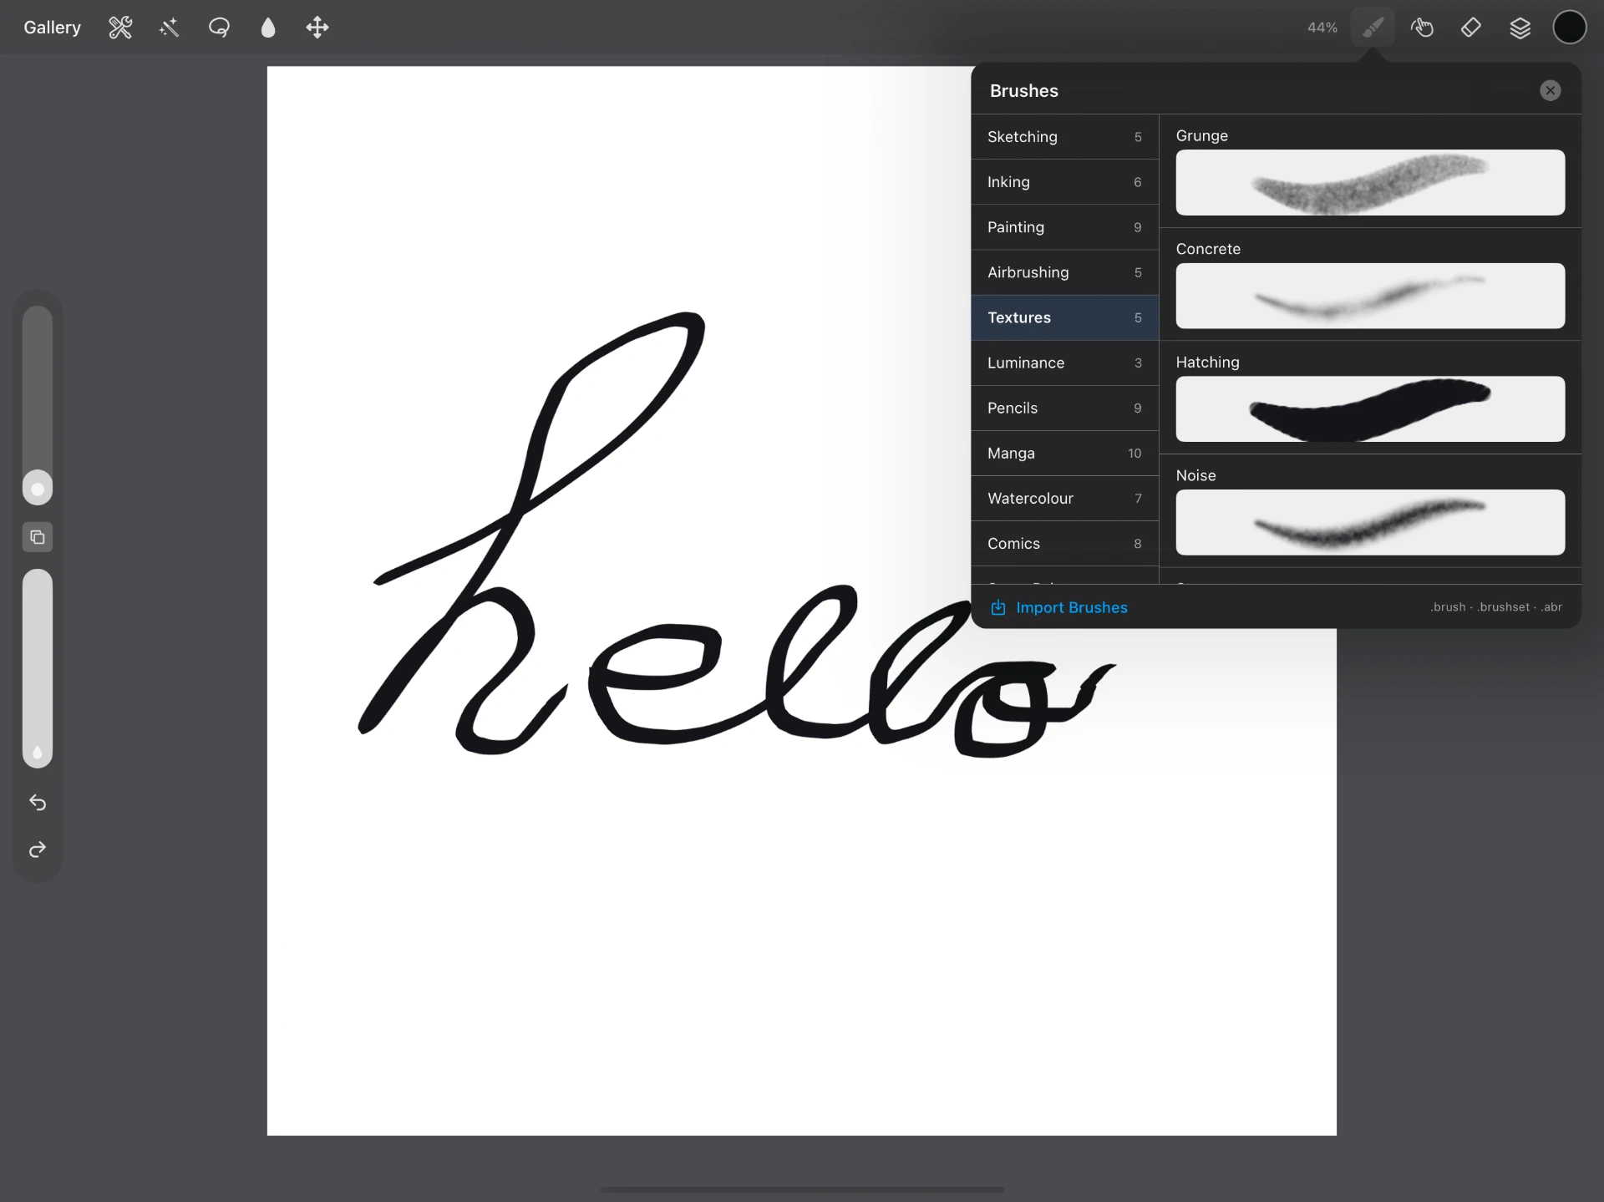Click the Undo arrow
The width and height of the screenshot is (1604, 1202).
click(x=38, y=803)
